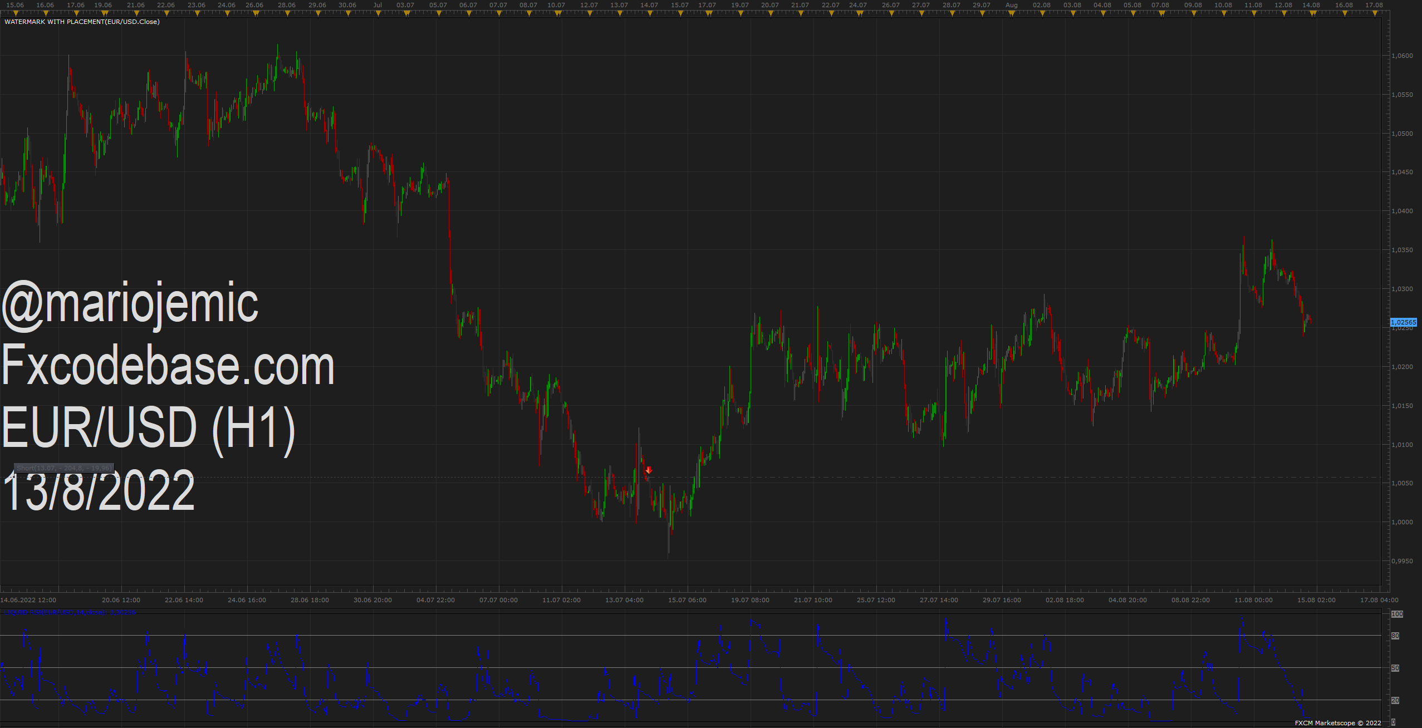The image size is (1422, 728).
Task: Click the yellow day marker under 28.07
Action: pos(952,13)
